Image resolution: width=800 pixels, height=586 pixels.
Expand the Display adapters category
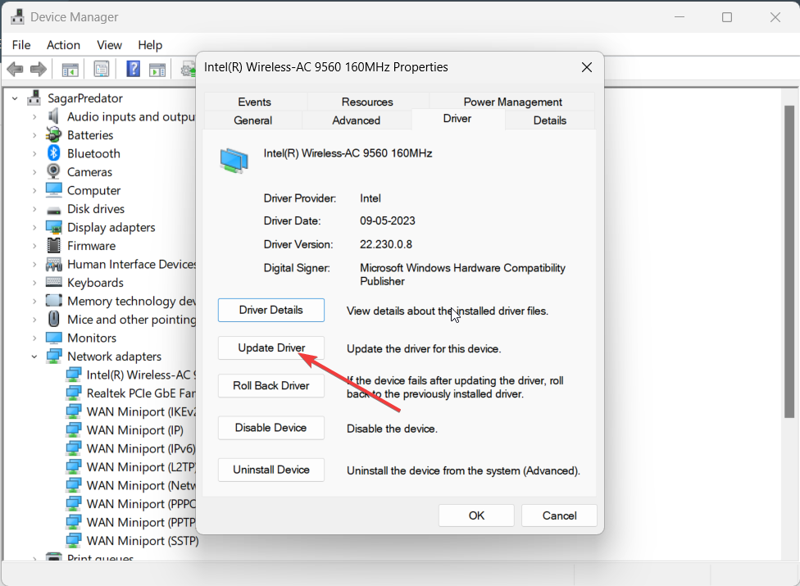click(x=34, y=228)
